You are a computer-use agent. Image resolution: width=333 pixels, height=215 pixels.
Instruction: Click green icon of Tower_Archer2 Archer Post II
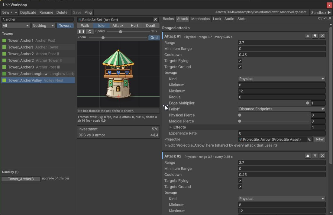(4, 54)
